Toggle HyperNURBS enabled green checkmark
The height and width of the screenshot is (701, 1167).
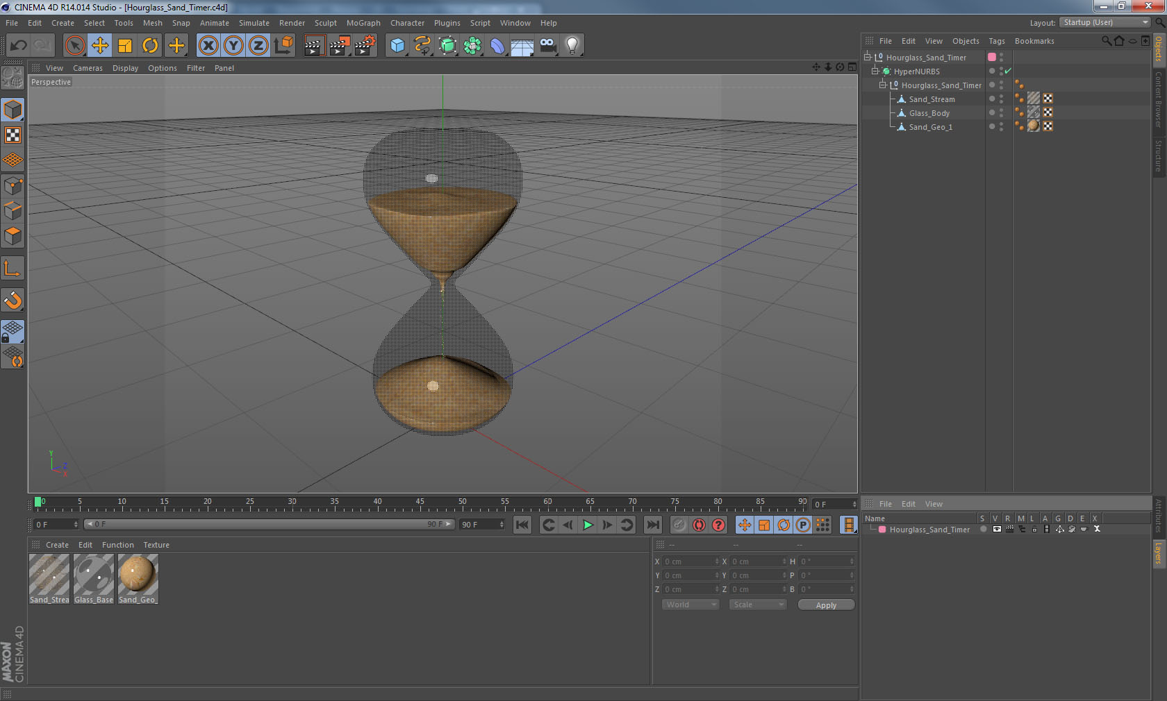tap(1008, 71)
